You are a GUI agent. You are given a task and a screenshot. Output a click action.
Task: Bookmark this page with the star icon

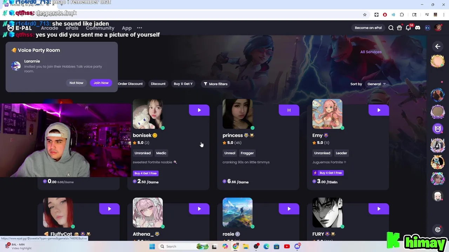coord(365,15)
